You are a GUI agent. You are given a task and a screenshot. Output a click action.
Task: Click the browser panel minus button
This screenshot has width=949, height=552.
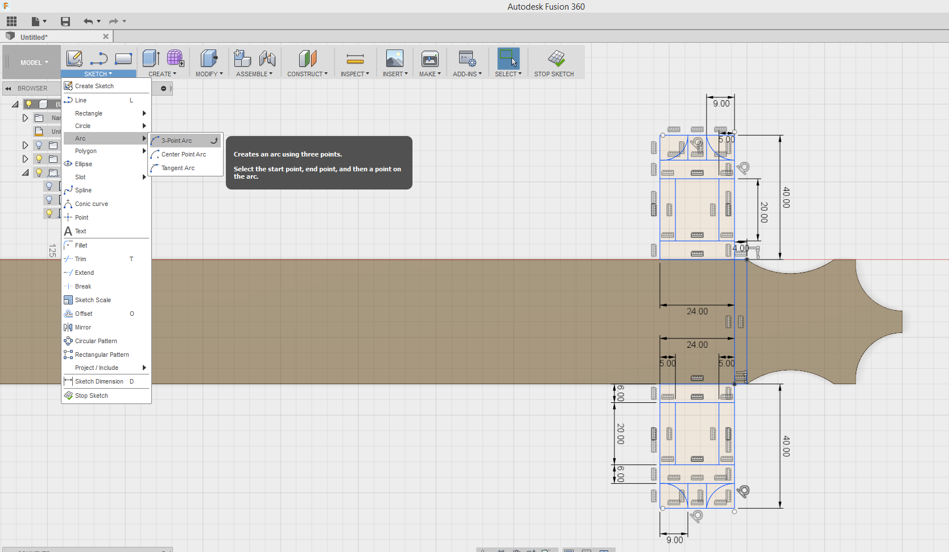[x=163, y=88]
